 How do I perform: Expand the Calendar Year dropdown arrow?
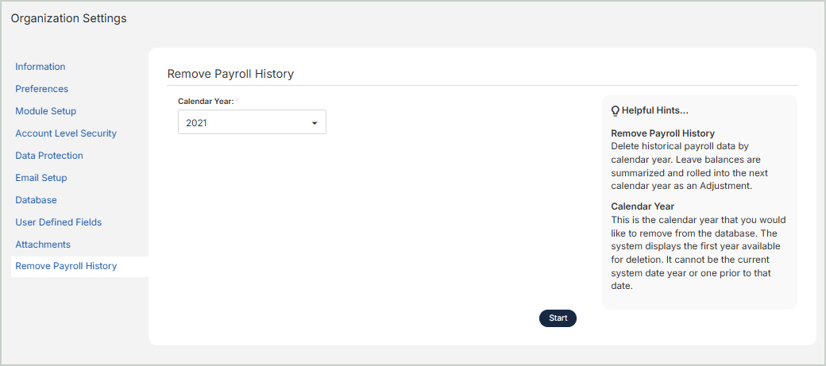pyautogui.click(x=315, y=123)
